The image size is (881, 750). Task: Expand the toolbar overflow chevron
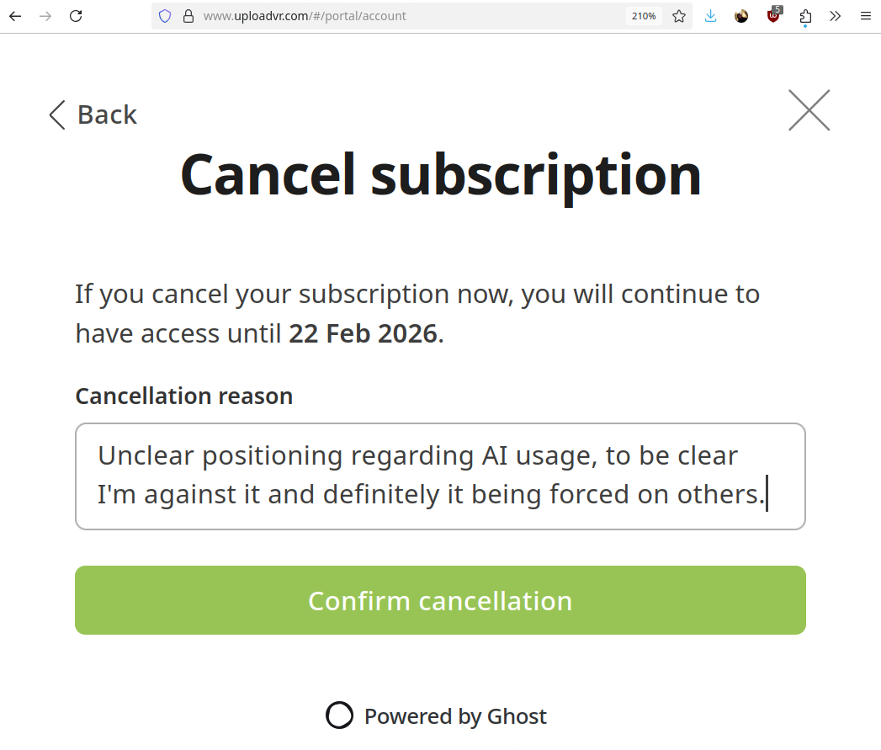click(x=835, y=16)
